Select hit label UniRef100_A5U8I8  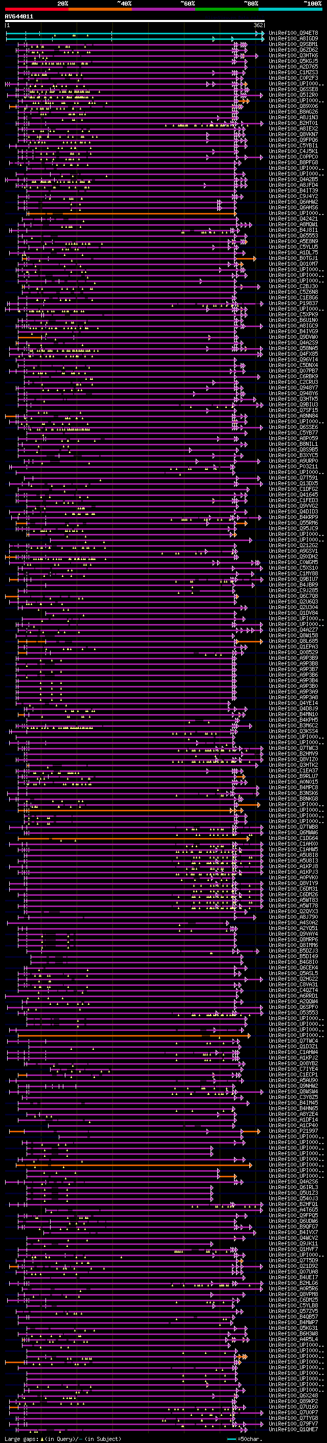(293, 855)
